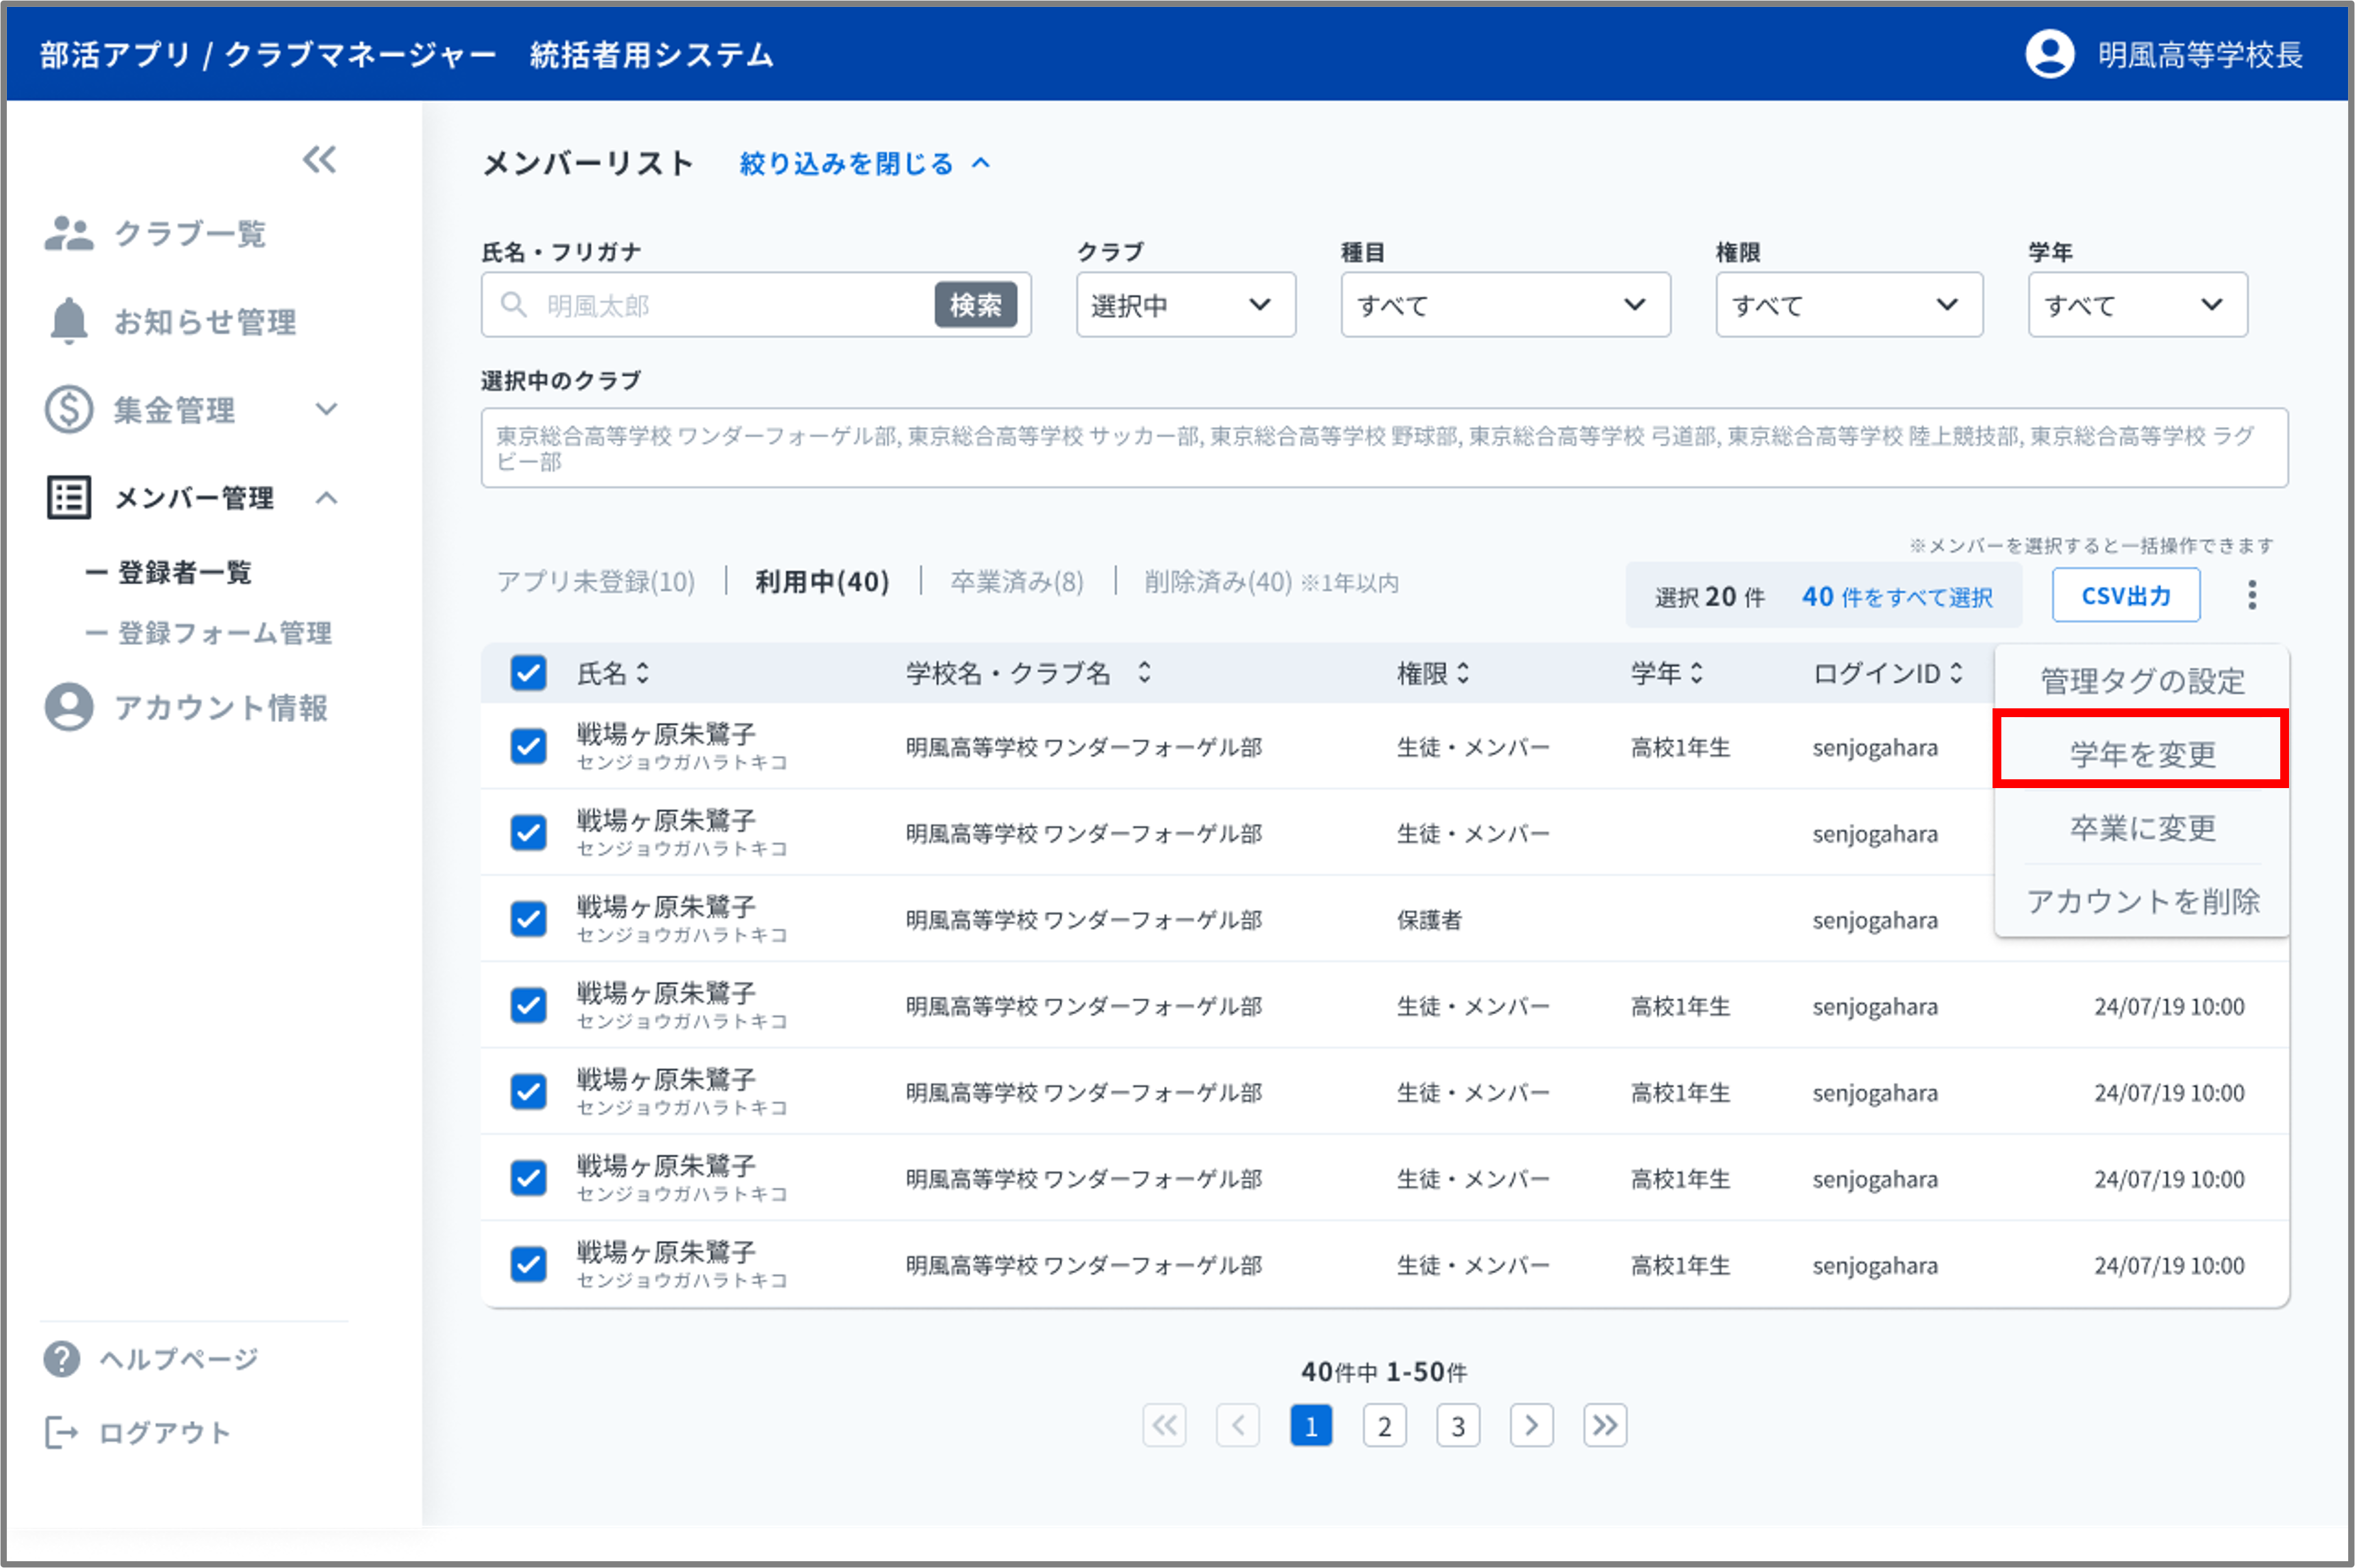The height and width of the screenshot is (1568, 2355).
Task: Go to last page double-right arrow
Action: (x=1605, y=1425)
